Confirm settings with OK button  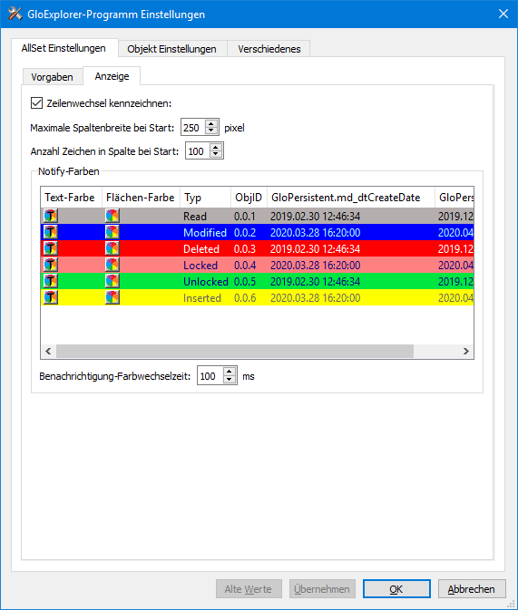coord(396,589)
